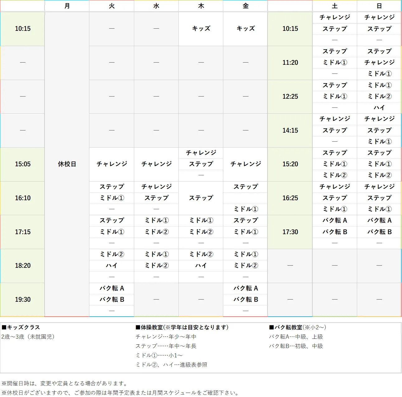Click the 11:20 time slot label
Screen dimensions: 402x397
290,63
